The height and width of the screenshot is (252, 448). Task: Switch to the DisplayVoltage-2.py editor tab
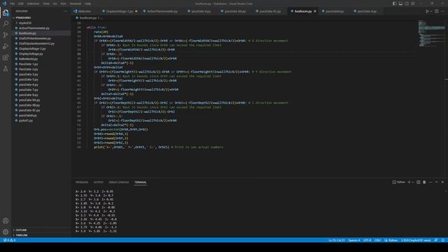coord(120,11)
